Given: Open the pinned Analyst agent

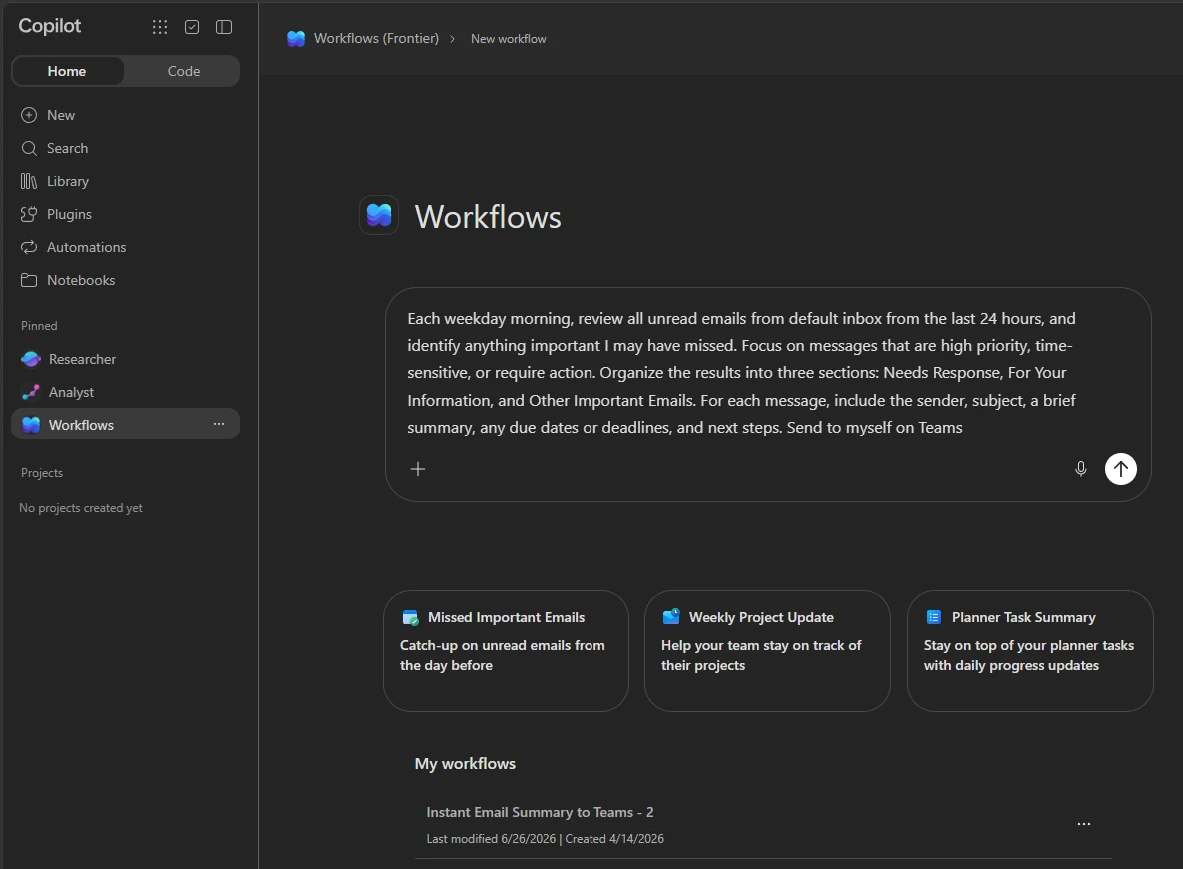Looking at the screenshot, I should pyautogui.click(x=125, y=392).
